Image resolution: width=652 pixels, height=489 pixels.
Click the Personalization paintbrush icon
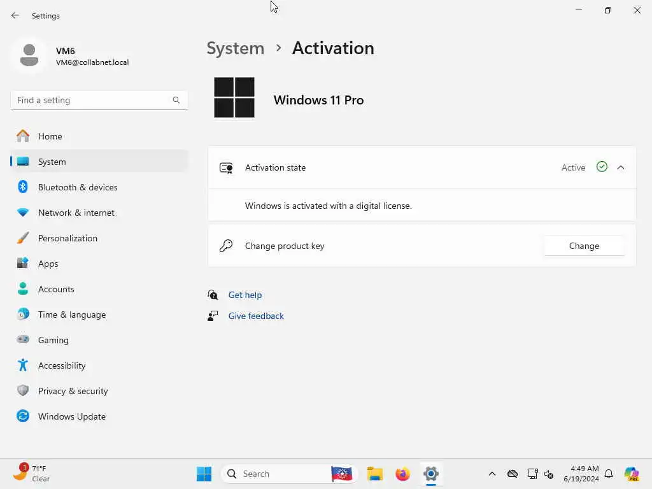[x=23, y=238]
